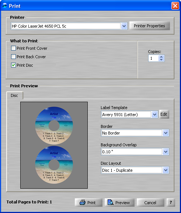The width and height of the screenshot is (181, 213).
Task: Expand the Background Overlap dropdown
Action: [x=166, y=151]
